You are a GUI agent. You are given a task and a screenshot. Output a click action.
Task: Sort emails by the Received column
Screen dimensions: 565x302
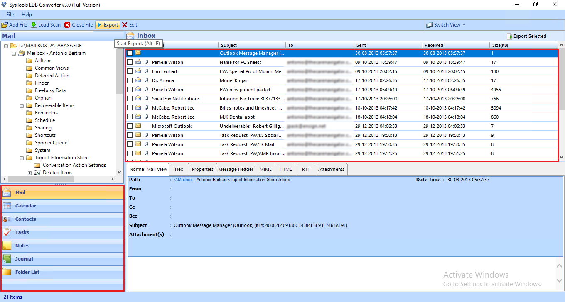pyautogui.click(x=456, y=45)
